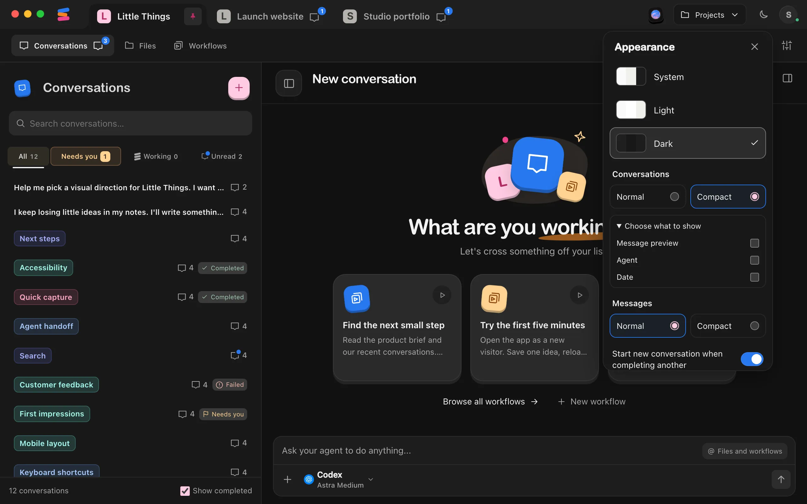Uncheck Show completed checkbox
This screenshot has height=504, width=807.
pyautogui.click(x=185, y=491)
